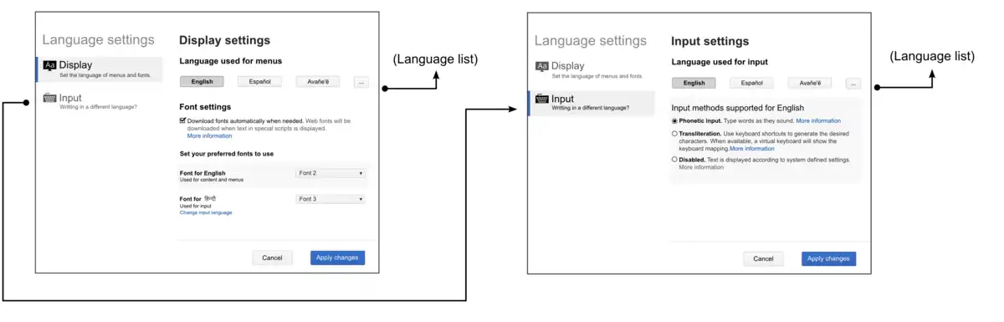Click the Display icon in the left dialog sidebar
Viewport: 1004px width, 322px height.
click(x=49, y=65)
